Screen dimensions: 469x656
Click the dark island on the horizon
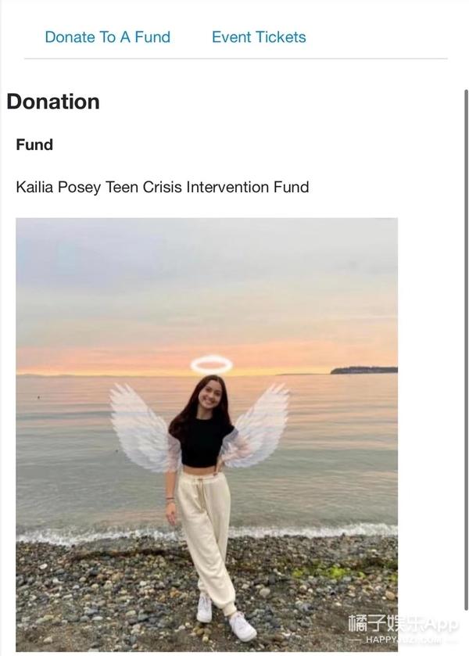click(364, 370)
